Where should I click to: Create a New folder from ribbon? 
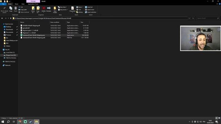55,10
